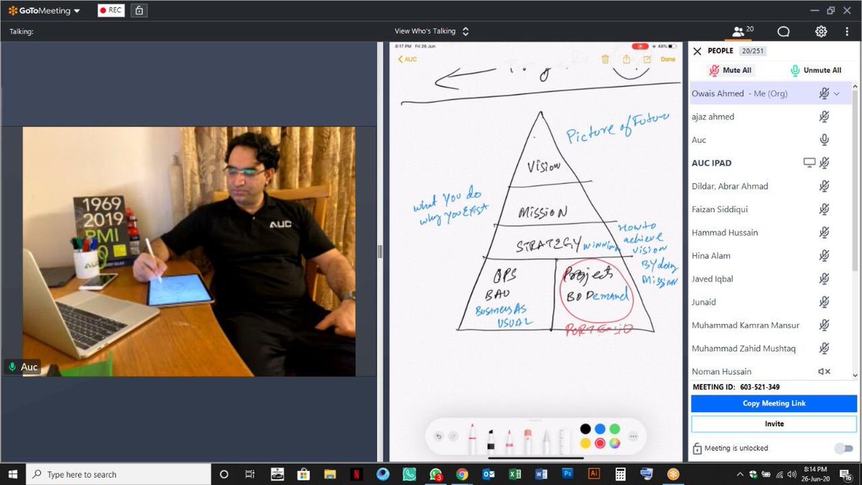Open the GoToMeeting menu dropdown

(45, 11)
